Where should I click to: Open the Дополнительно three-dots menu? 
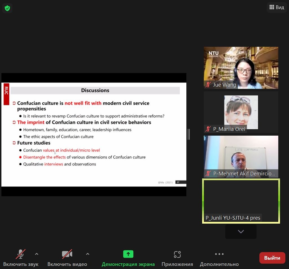[x=219, y=254]
